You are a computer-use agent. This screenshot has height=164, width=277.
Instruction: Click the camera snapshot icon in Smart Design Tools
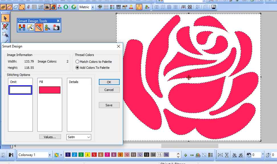pyautogui.click(x=56, y=27)
